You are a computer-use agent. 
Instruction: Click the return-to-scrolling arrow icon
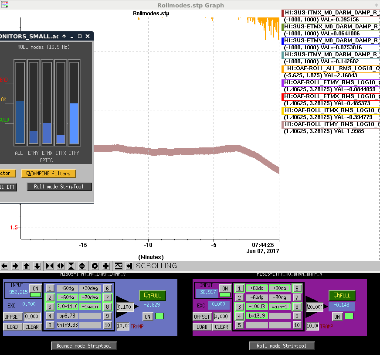coord(129,266)
